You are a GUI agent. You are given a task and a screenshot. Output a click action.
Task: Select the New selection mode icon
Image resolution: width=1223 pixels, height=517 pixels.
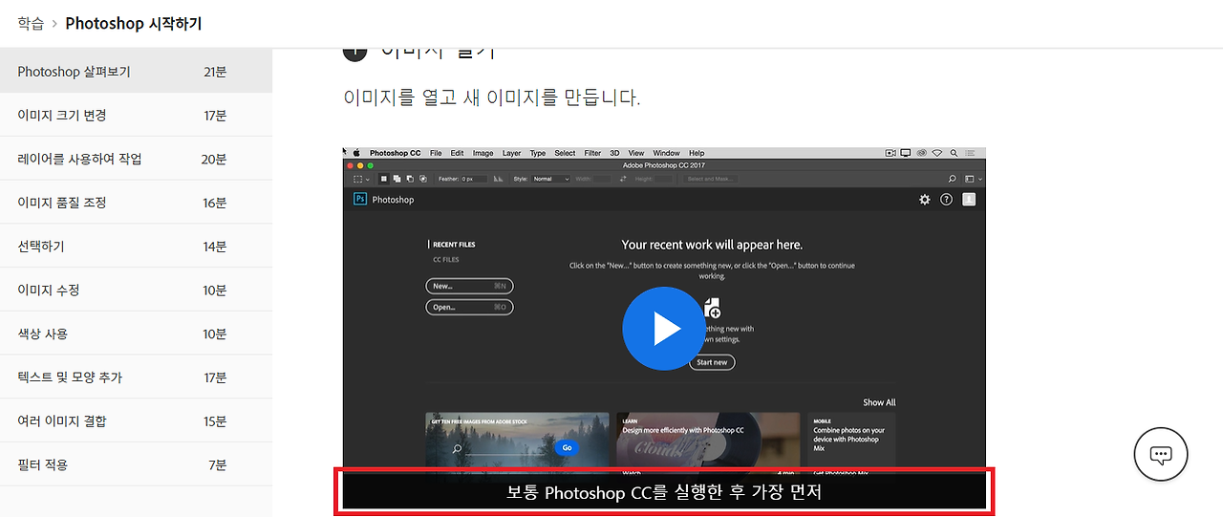384,179
